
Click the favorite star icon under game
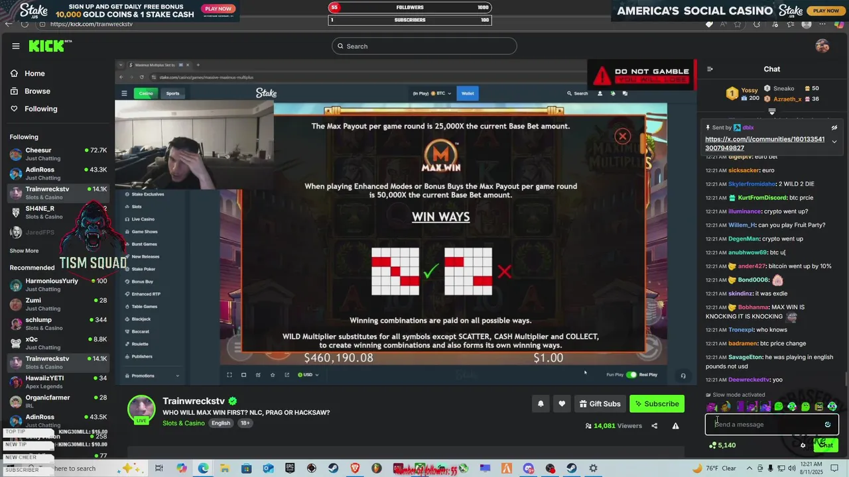coord(273,375)
